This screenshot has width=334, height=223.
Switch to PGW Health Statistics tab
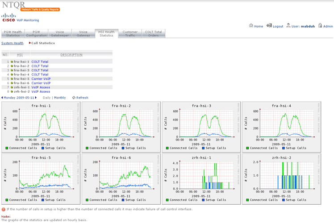13,33
